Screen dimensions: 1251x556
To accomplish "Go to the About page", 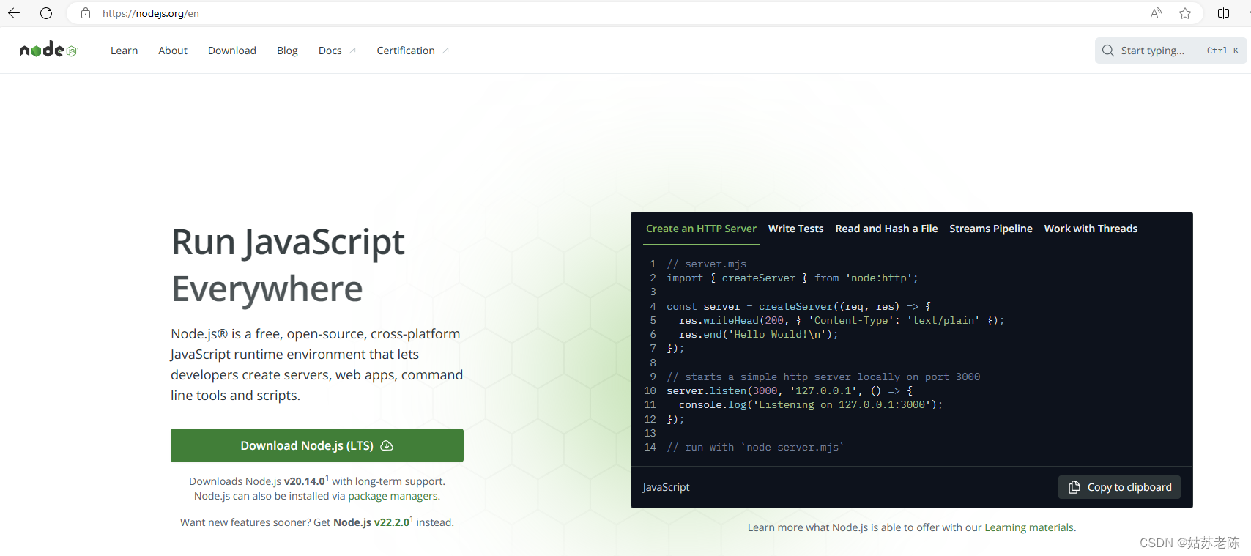I will 173,51.
